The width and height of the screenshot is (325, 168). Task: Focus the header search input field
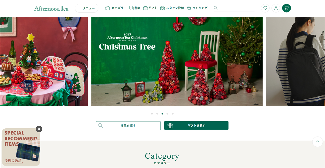[x=236, y=8]
